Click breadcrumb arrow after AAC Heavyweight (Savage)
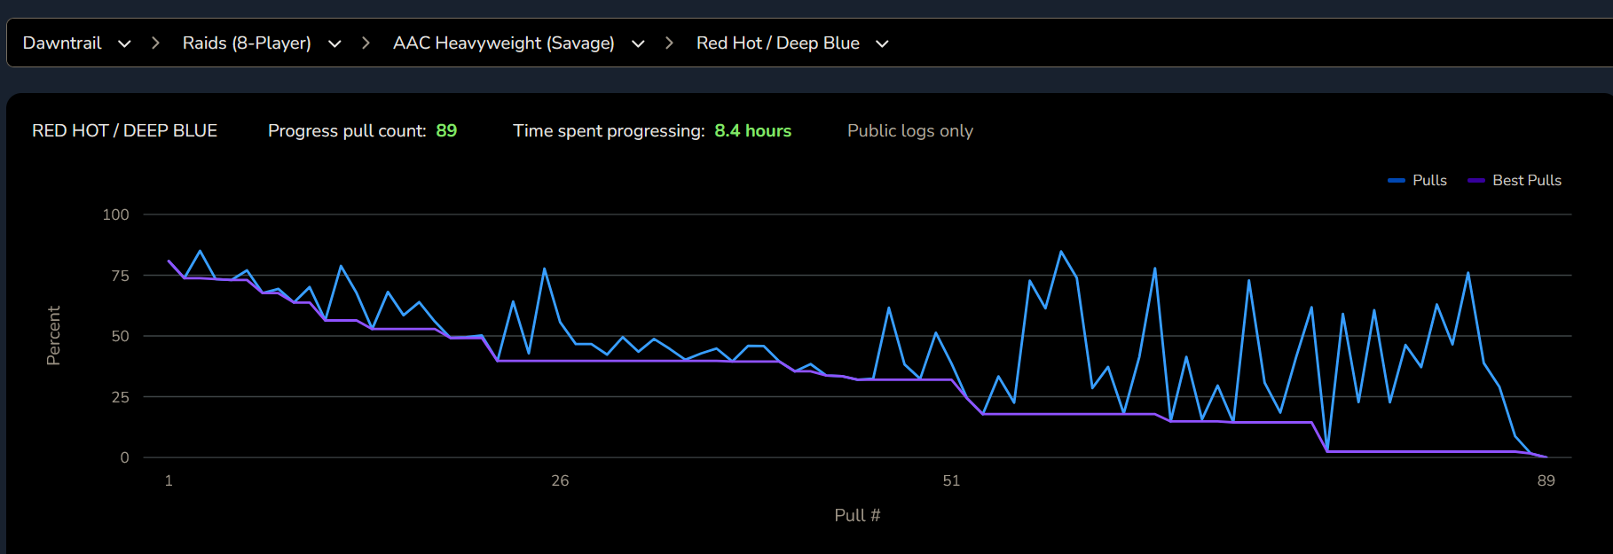Screen dimensions: 1613x554 (669, 43)
